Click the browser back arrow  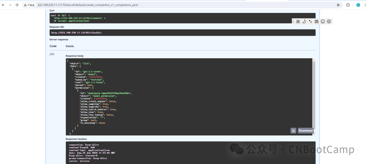pos(3,5)
